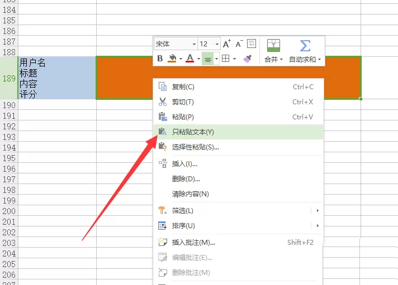Expand the alignment dropdown arrow

216,59
